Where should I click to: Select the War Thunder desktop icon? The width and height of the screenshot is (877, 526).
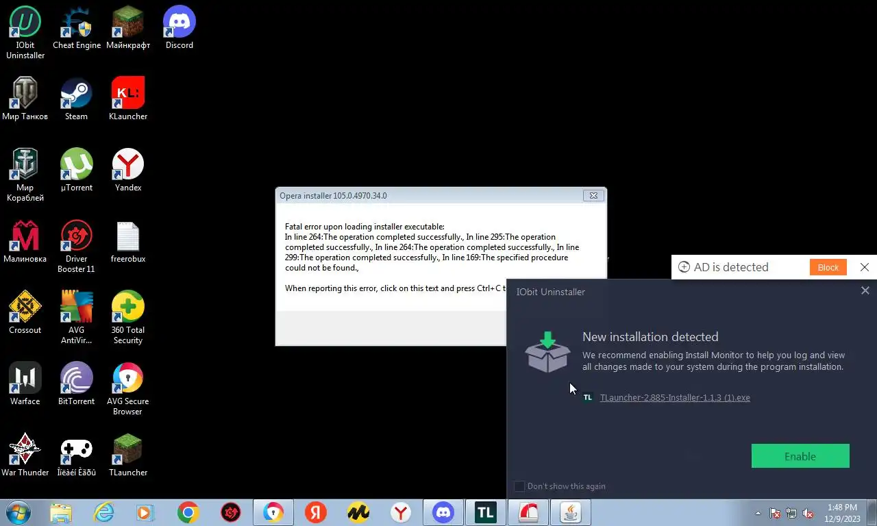tap(25, 455)
